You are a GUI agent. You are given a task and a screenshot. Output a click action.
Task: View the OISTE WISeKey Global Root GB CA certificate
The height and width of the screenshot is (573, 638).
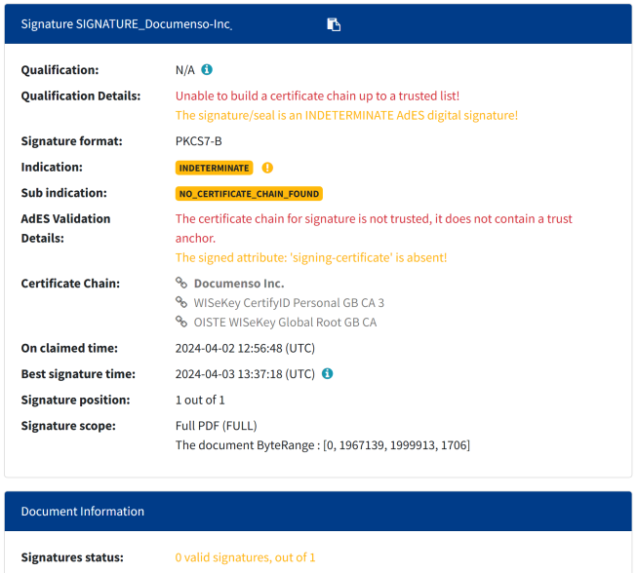click(285, 322)
